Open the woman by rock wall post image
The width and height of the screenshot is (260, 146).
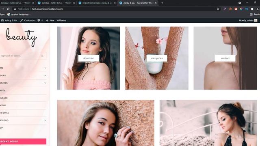106,123
